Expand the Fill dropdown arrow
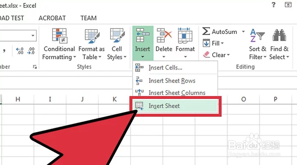Screen dimensions: 297x165 click(222, 43)
